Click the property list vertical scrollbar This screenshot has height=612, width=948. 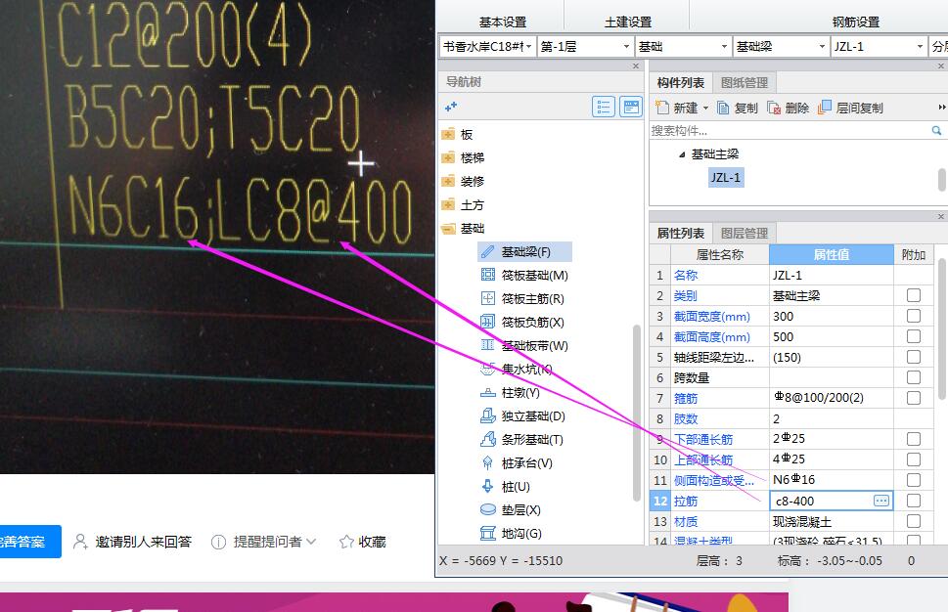941,329
